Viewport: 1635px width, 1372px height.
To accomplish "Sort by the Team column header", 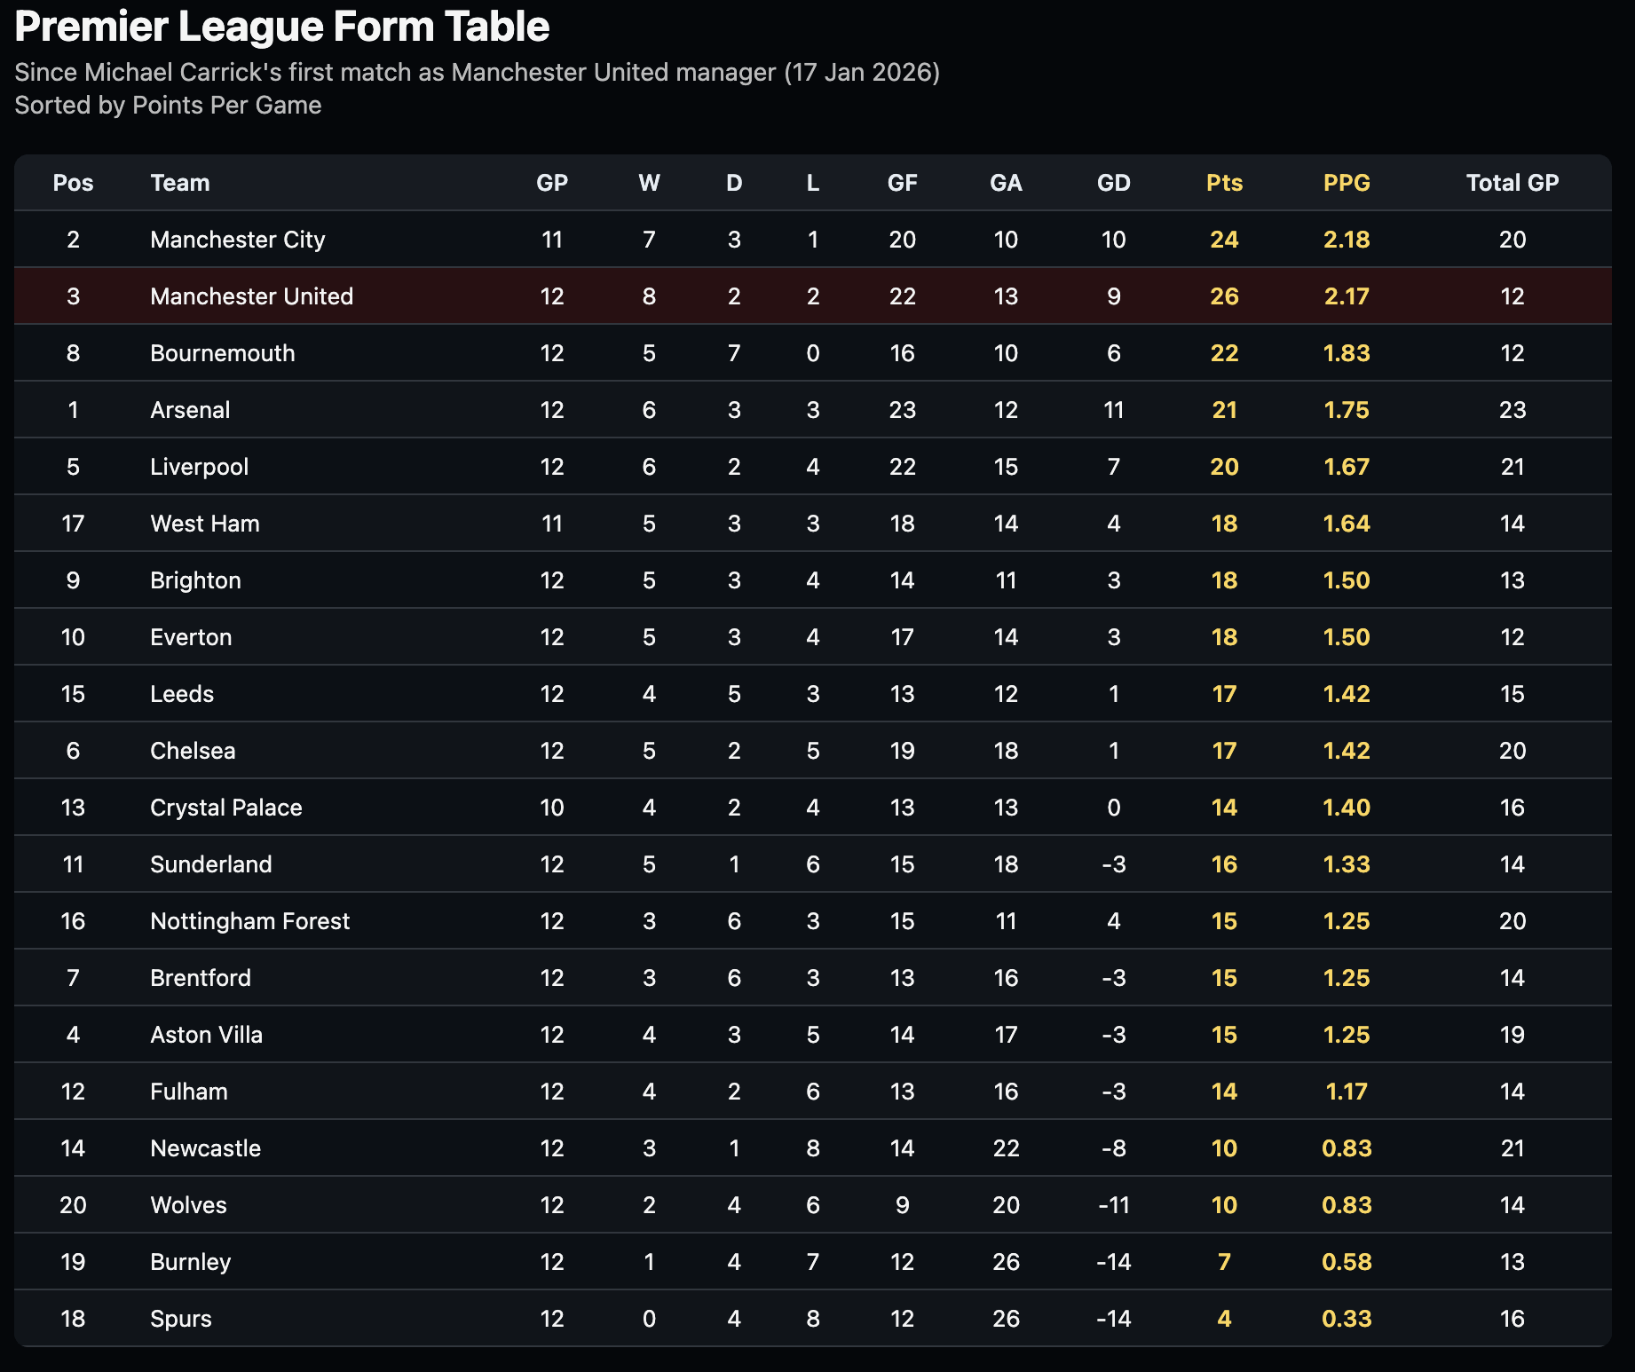I will [x=180, y=183].
